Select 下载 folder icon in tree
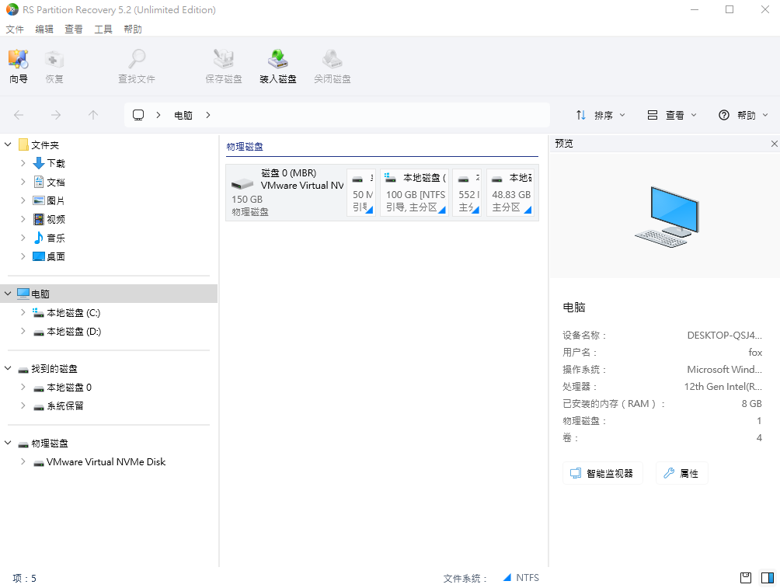 [x=38, y=163]
